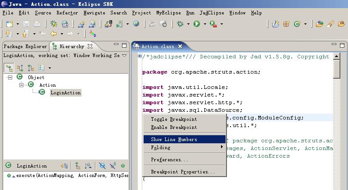Toggle Lock View and Show Members icon
348x190 pixels.
[64, 166]
